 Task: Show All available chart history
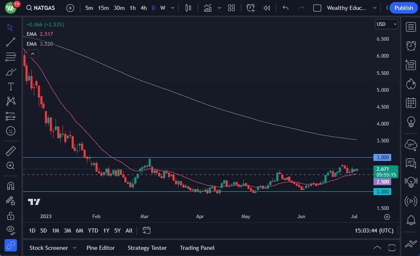click(129, 230)
